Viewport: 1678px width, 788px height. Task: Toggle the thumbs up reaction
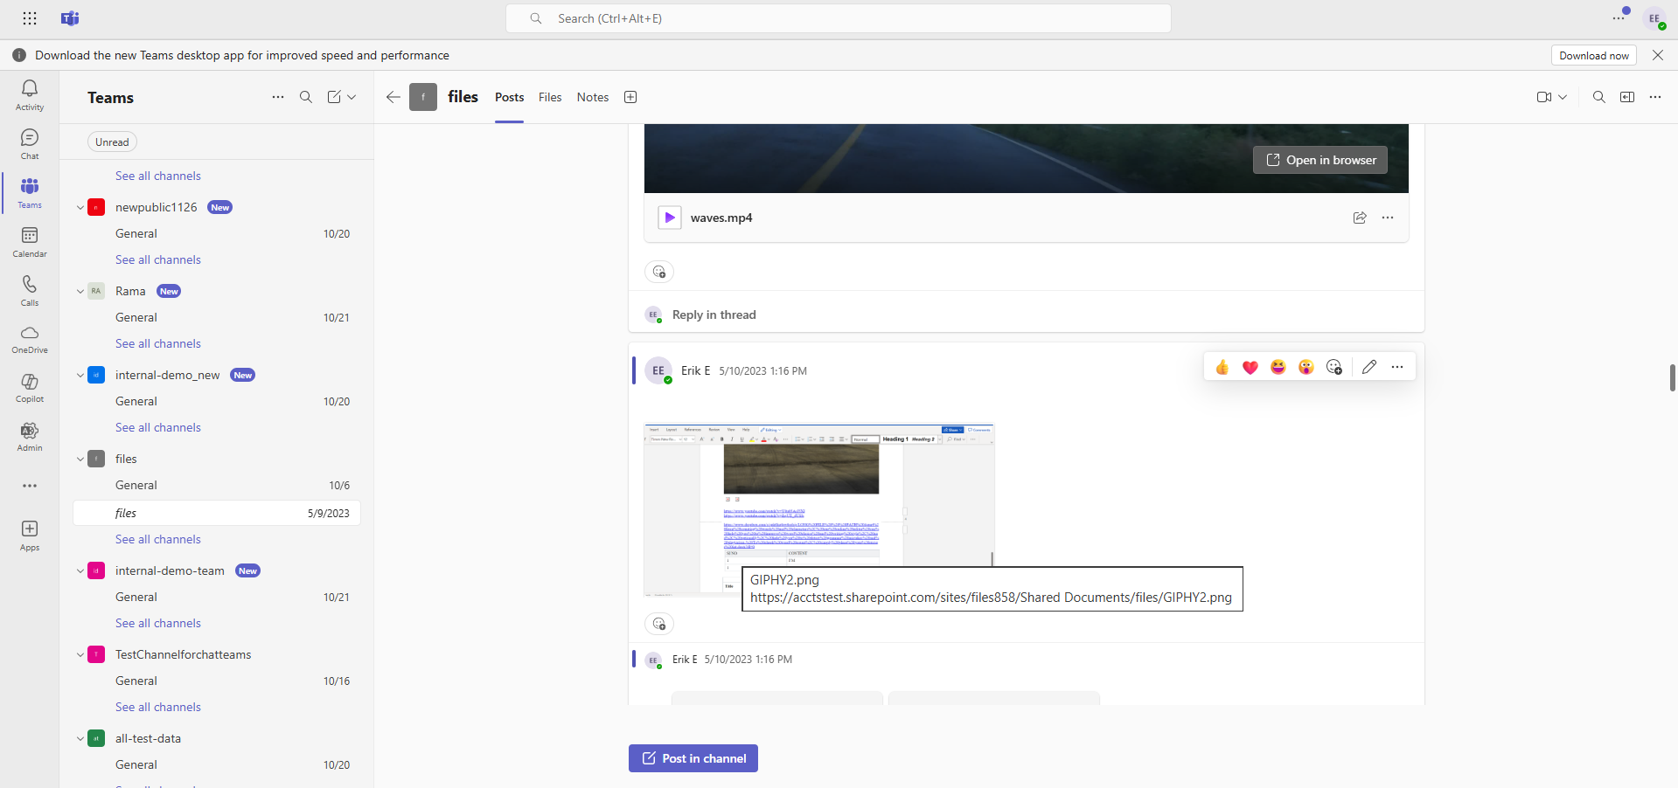point(1222,367)
